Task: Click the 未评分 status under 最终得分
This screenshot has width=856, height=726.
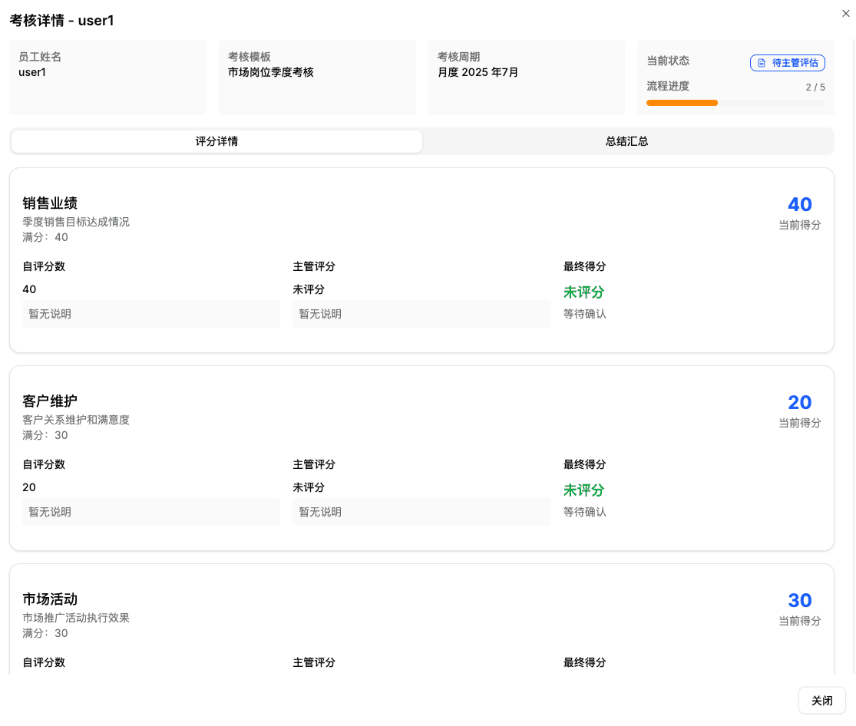Action: [x=583, y=292]
